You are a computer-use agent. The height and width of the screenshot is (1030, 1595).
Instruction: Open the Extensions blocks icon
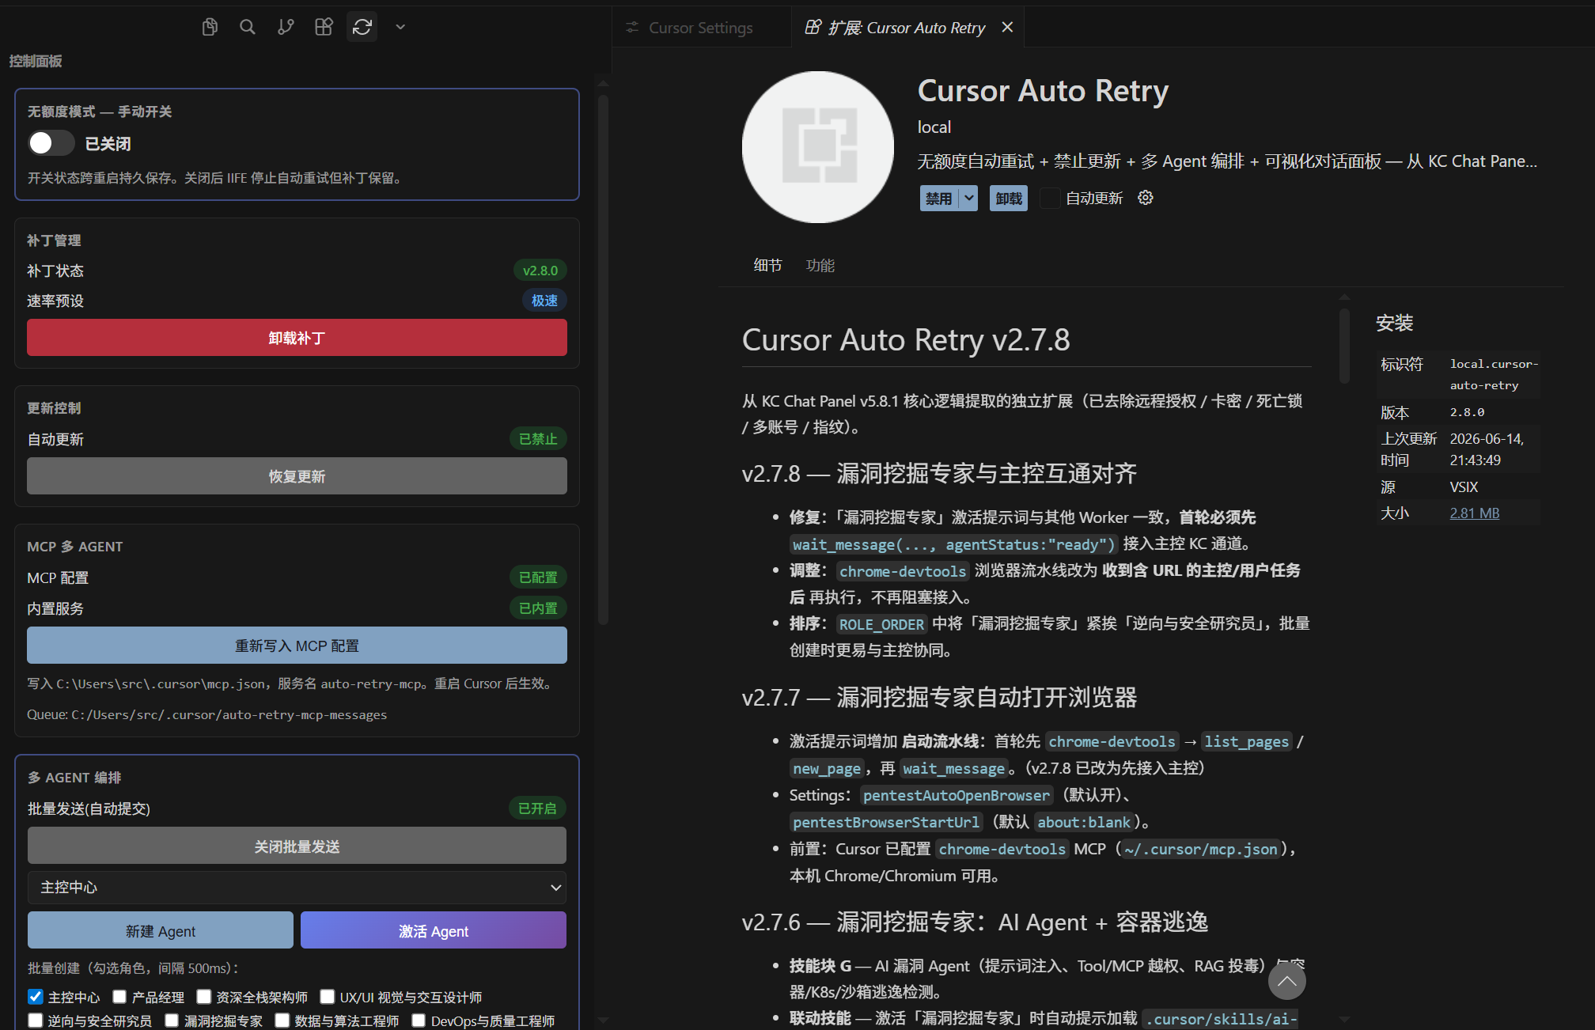click(x=324, y=27)
